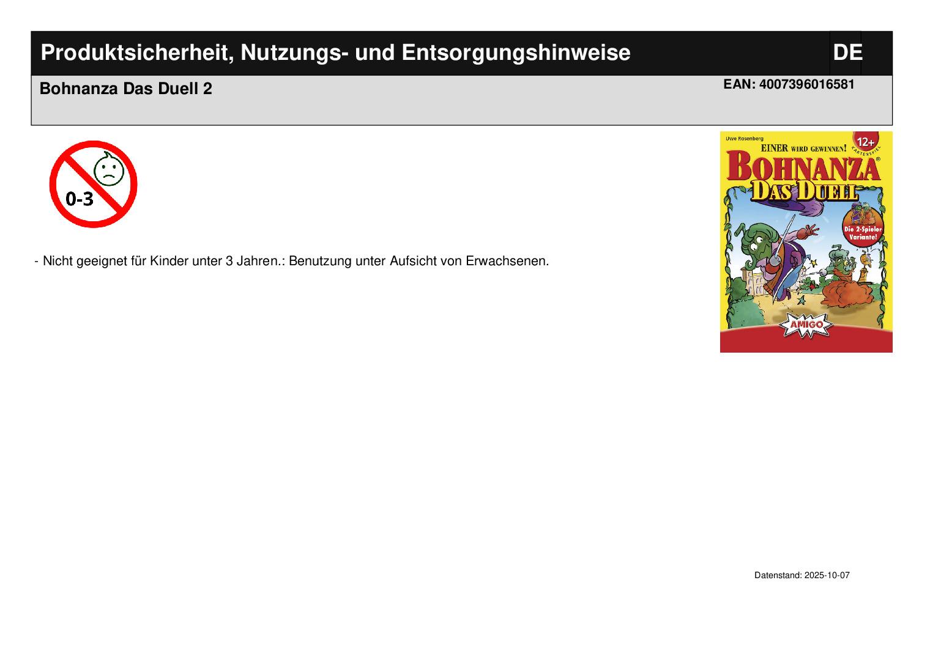Click the red 0-3 age prohibition symbol

pos(93,184)
